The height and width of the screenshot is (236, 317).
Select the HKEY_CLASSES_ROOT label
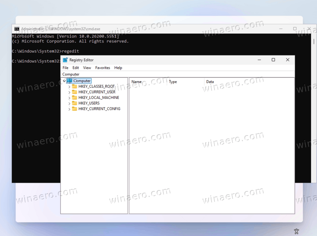(x=97, y=86)
